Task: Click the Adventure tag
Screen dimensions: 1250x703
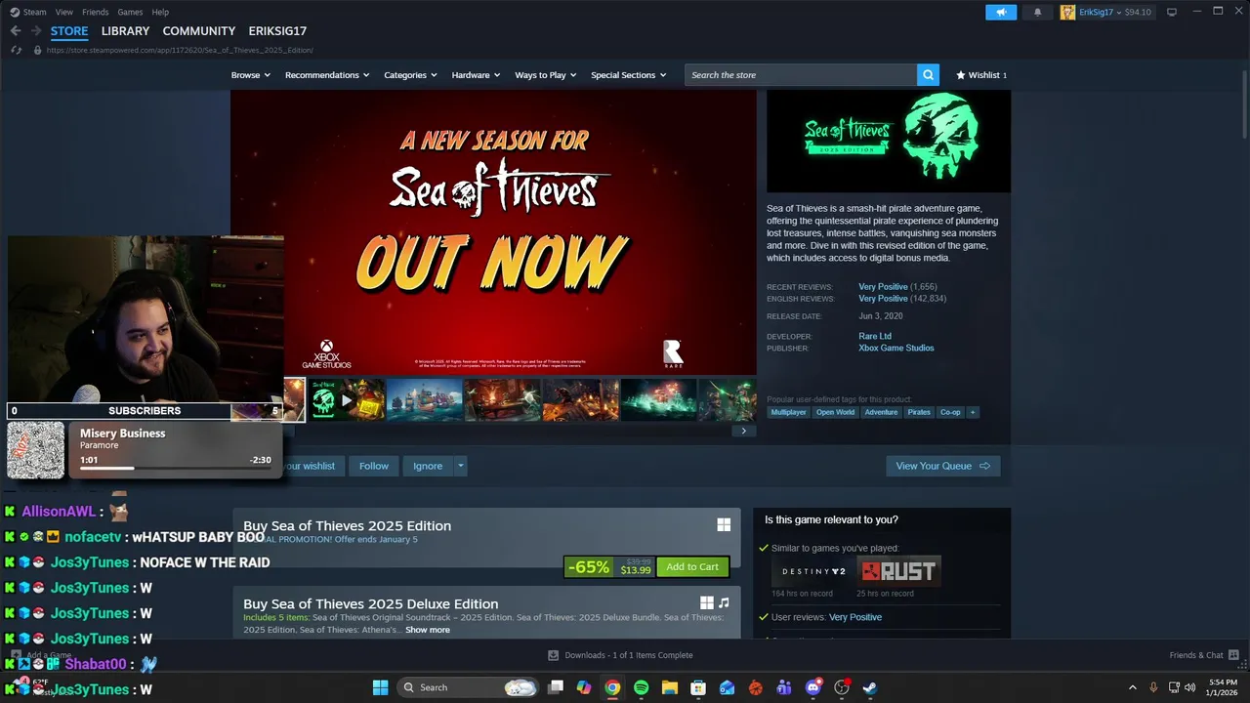Action: tap(881, 412)
